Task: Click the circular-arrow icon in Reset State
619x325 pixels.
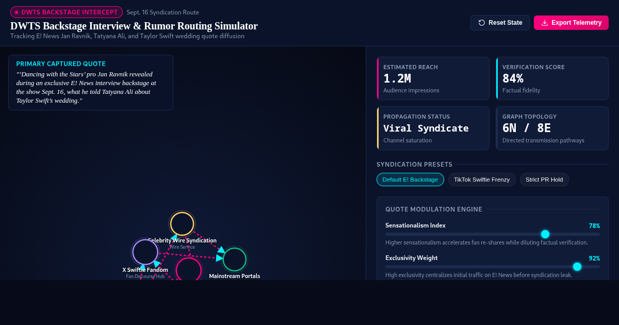Action: (x=482, y=23)
